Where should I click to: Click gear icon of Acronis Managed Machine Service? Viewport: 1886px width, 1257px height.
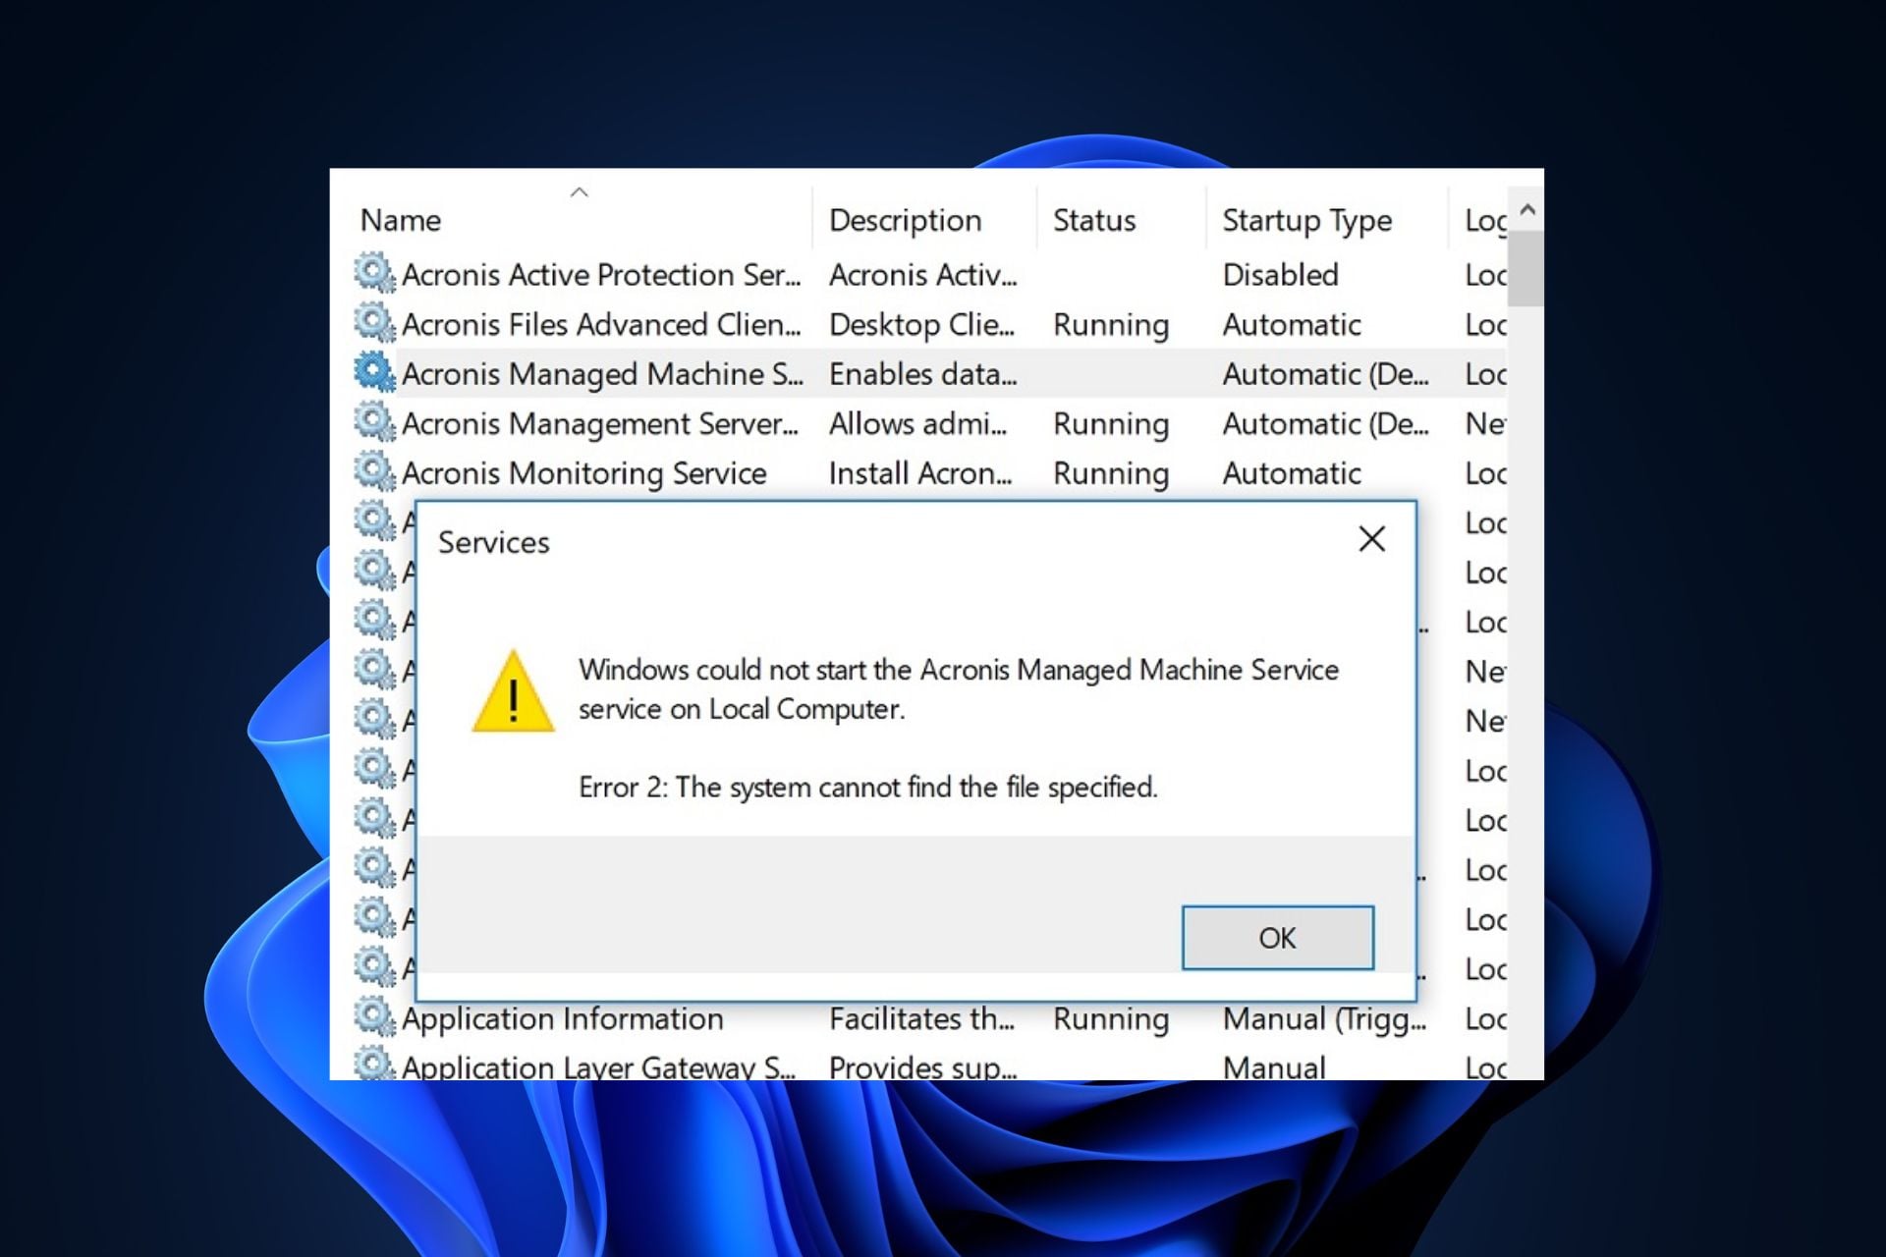374,372
